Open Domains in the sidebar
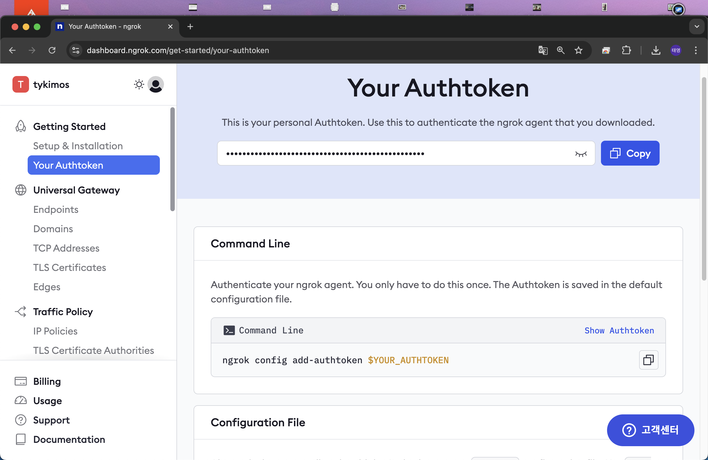This screenshot has width=708, height=460. pyautogui.click(x=53, y=229)
